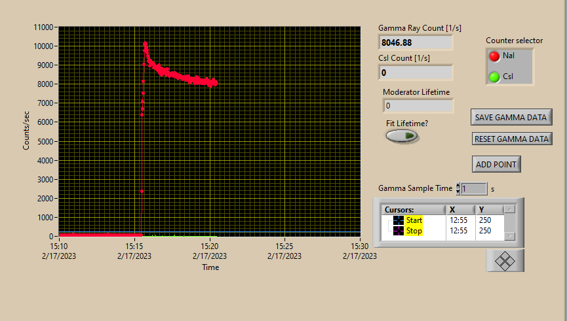Click the cursor legend scroll down arrow
Screen dimensions: 567x321
click(509, 236)
